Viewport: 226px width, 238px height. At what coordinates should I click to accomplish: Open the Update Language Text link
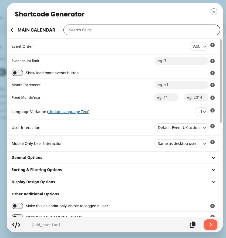point(68,112)
